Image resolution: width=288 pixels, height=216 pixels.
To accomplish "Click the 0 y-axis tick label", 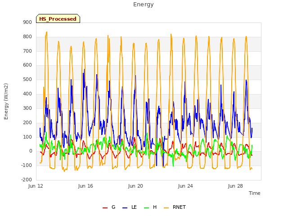I will point(31,151).
